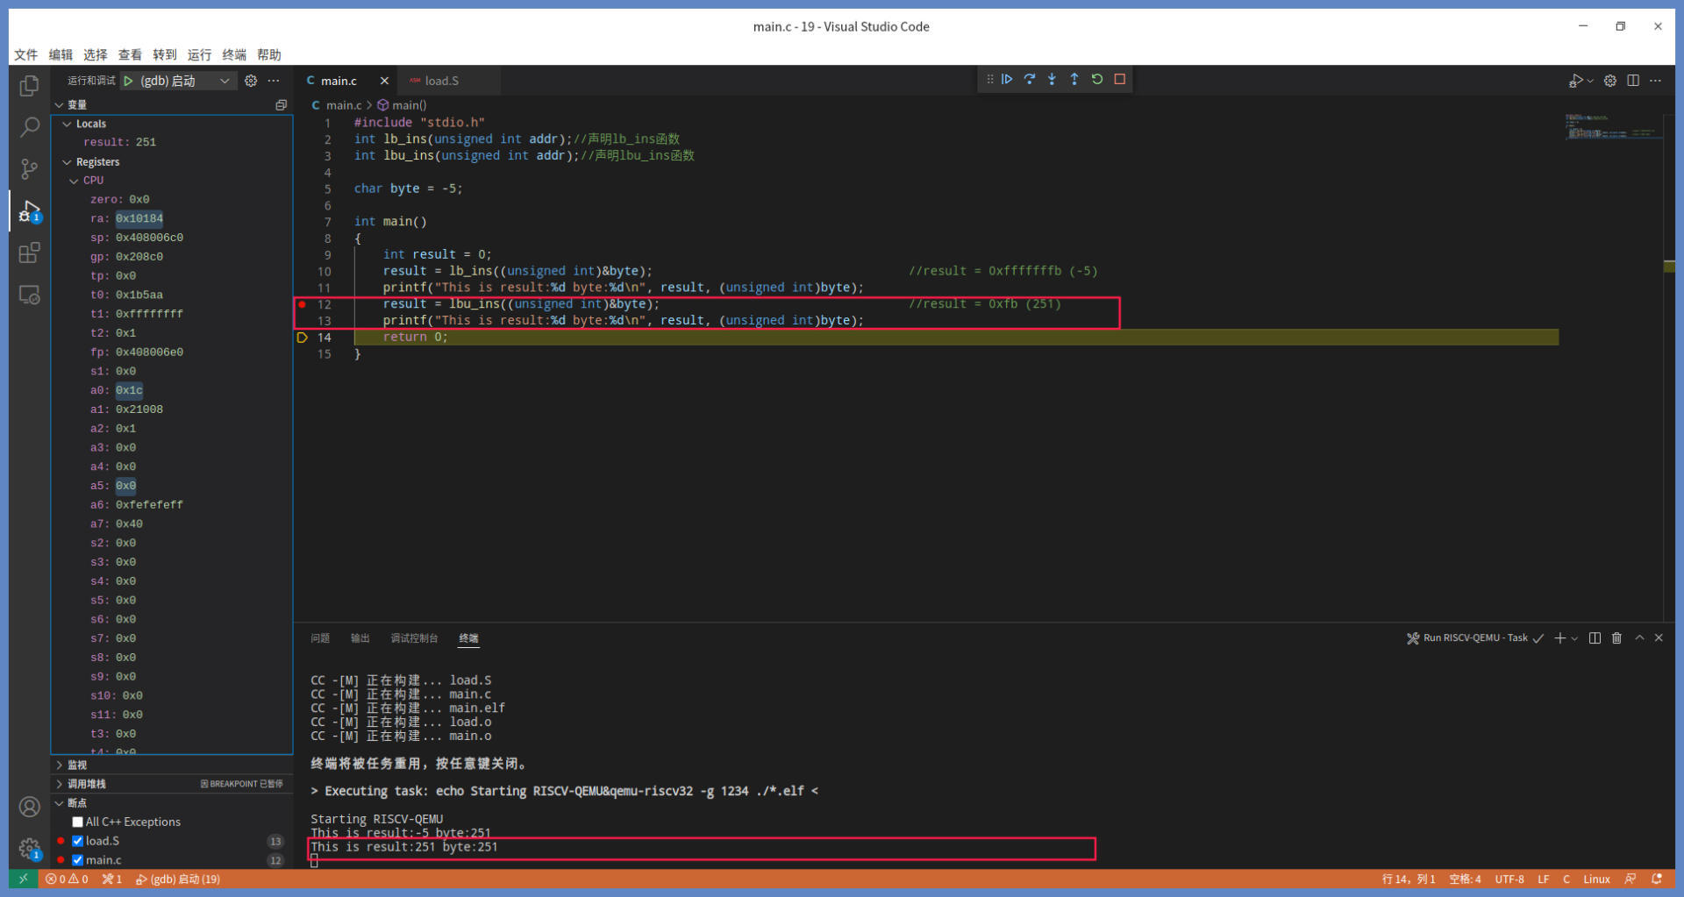
Task: Open the debug console panel tab
Action: click(413, 638)
